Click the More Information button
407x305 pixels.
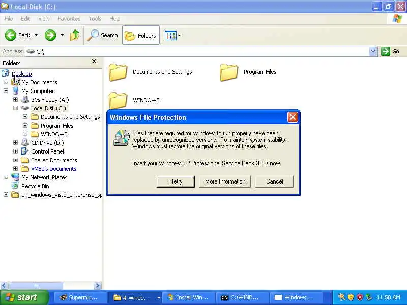225,181
